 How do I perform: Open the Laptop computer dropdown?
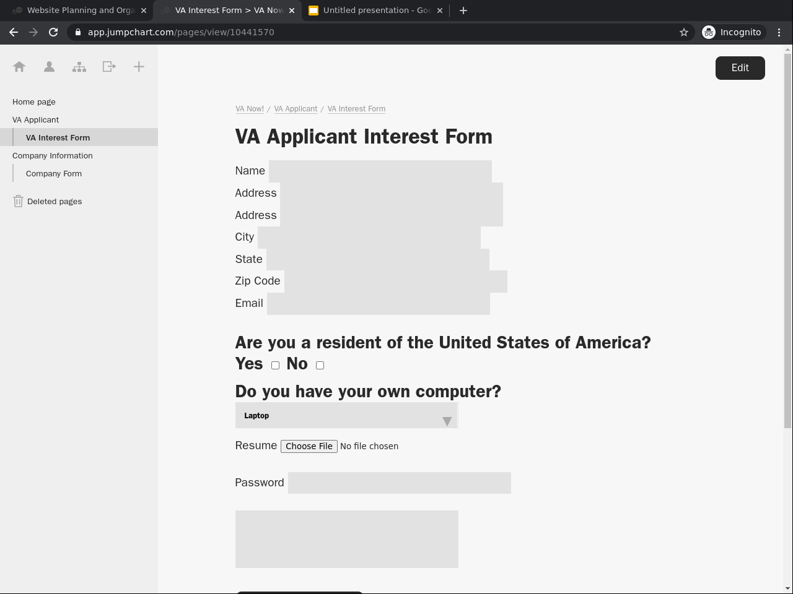coord(346,416)
